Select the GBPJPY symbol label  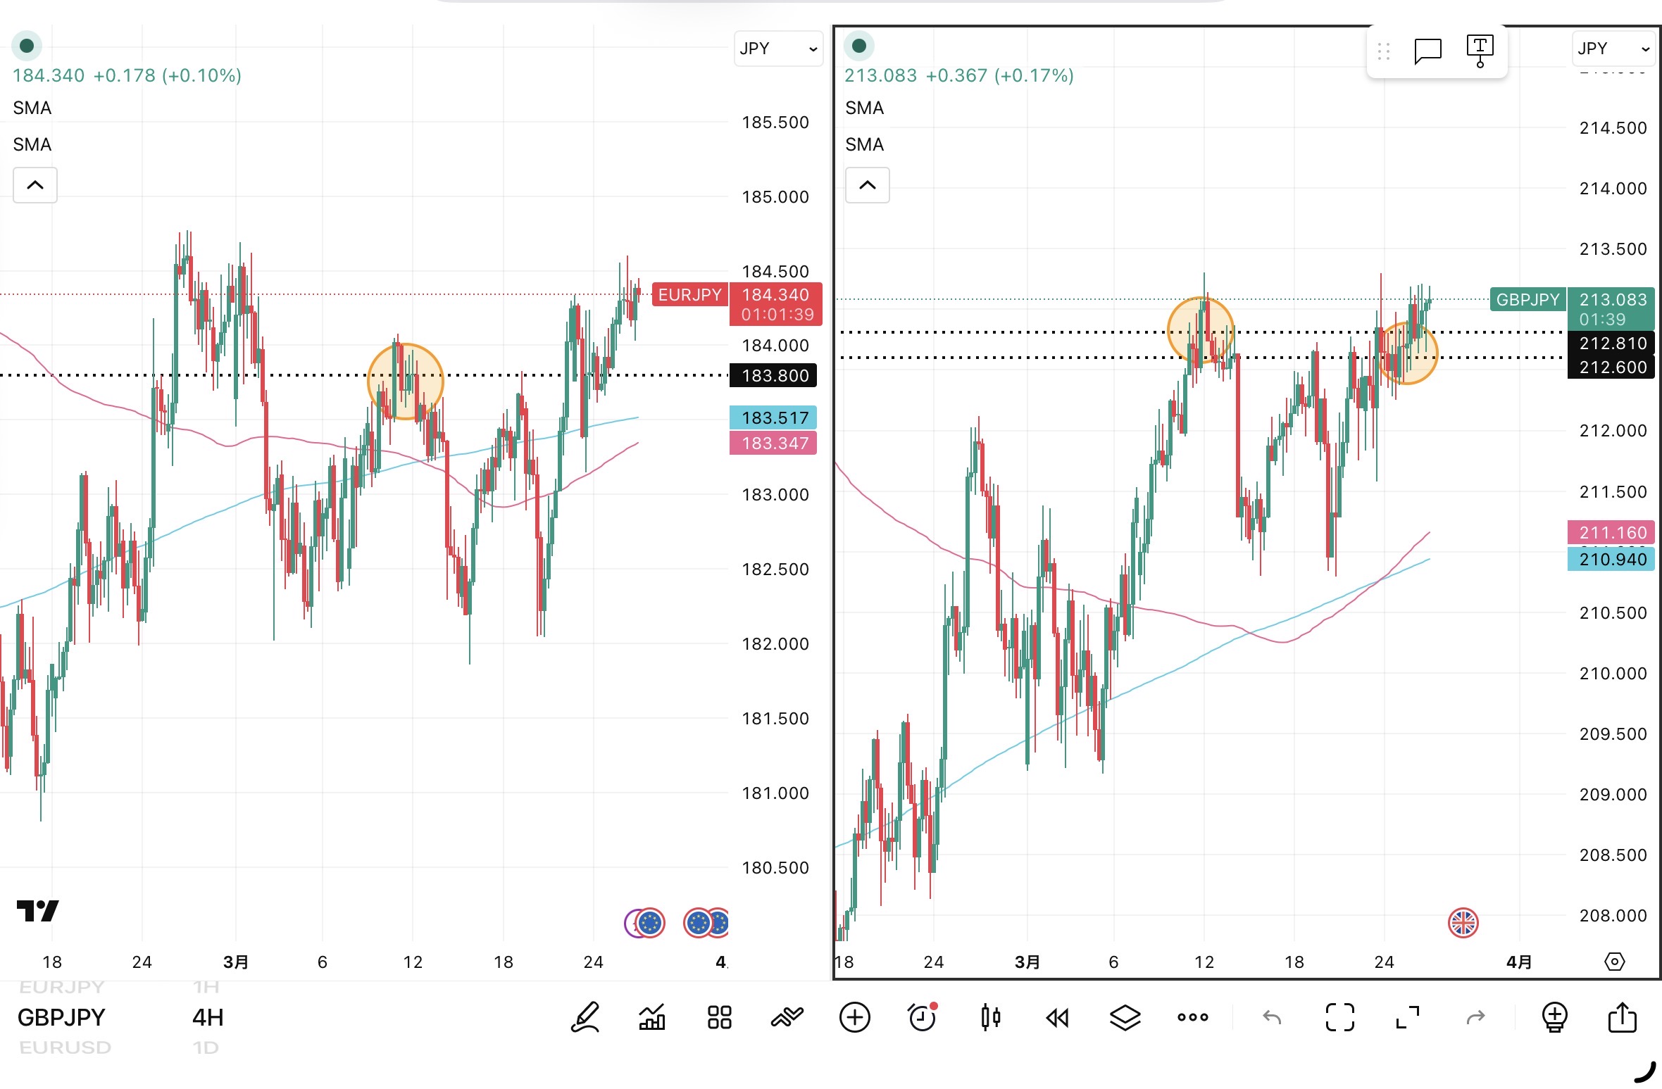pyautogui.click(x=61, y=1017)
